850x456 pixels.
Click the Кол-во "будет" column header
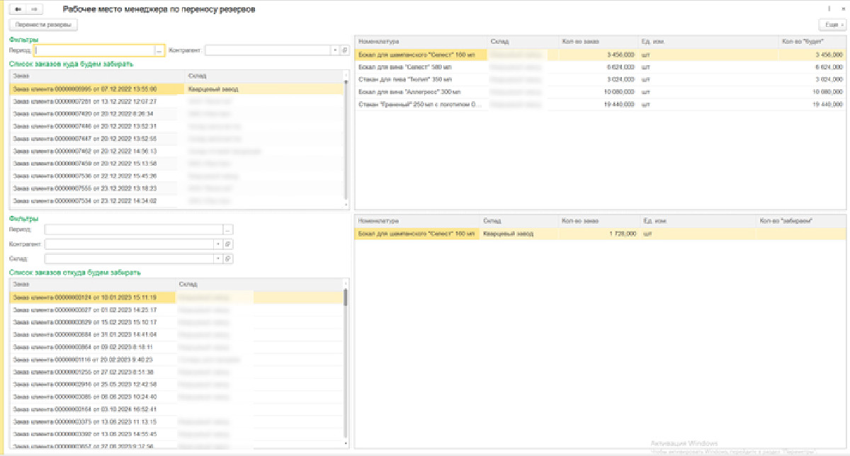point(812,42)
